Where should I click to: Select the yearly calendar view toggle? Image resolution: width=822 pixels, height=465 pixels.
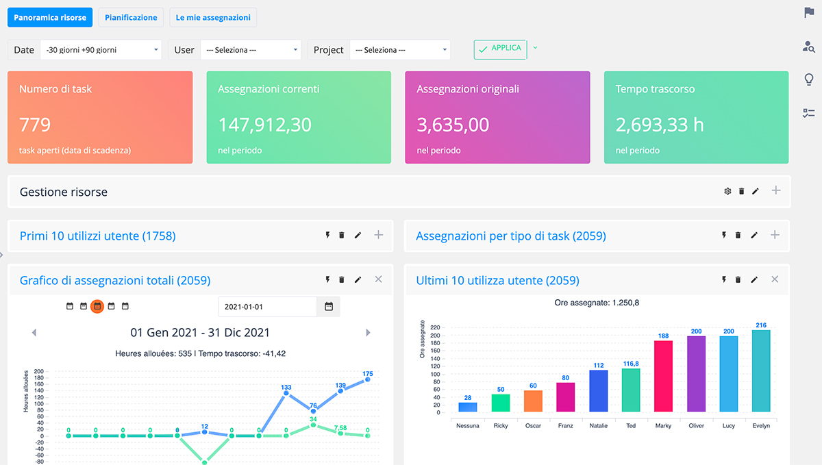point(125,307)
